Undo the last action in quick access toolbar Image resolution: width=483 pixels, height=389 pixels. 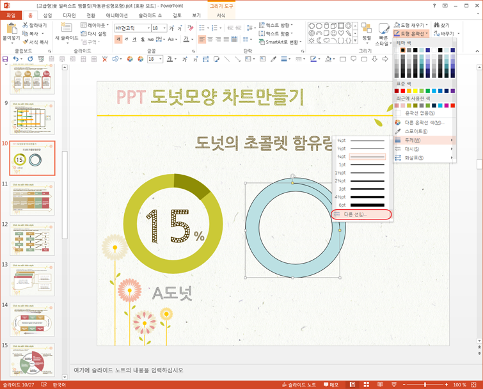click(x=16, y=59)
